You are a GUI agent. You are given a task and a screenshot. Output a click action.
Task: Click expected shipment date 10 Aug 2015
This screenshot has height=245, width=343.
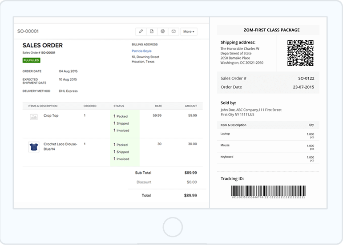[68, 79]
